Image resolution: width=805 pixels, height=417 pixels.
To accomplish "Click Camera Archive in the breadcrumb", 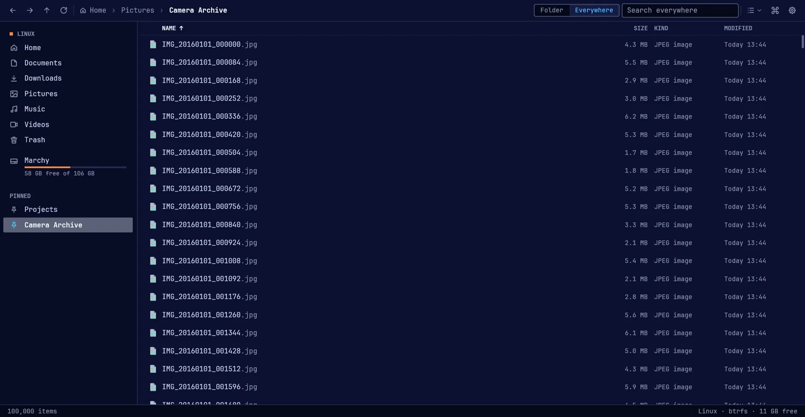I will (x=198, y=10).
